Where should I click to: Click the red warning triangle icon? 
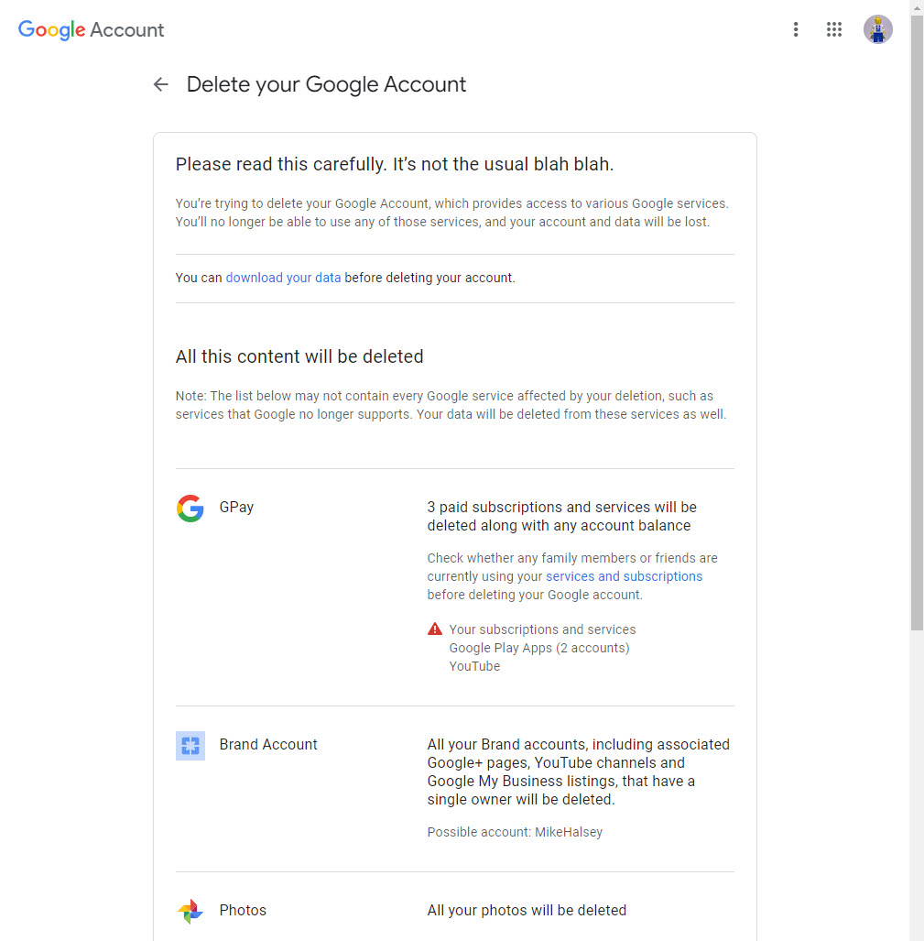[x=435, y=629]
